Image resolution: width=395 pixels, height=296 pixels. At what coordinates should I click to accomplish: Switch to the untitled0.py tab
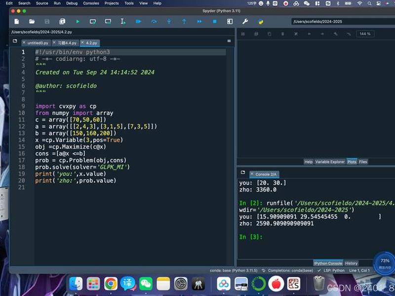[38, 43]
